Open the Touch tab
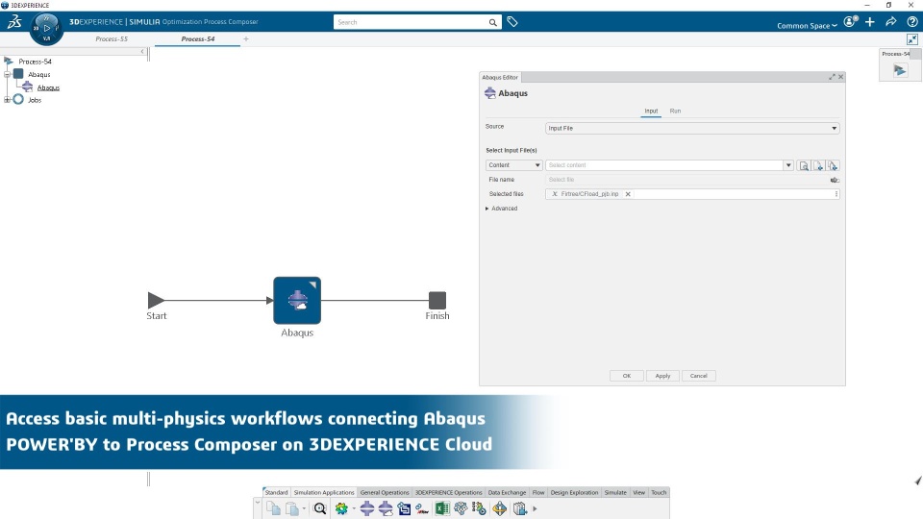The image size is (923, 519). 659,492
